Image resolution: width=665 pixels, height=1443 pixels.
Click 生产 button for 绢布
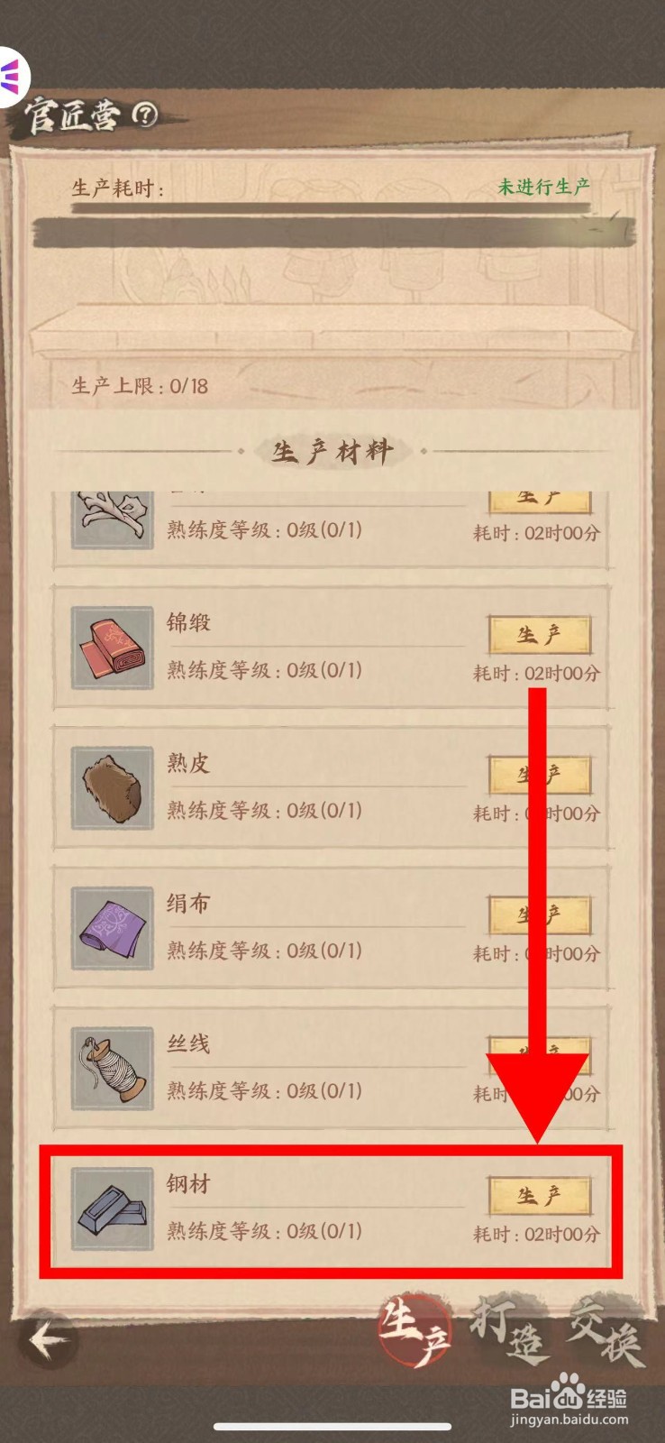click(x=539, y=916)
